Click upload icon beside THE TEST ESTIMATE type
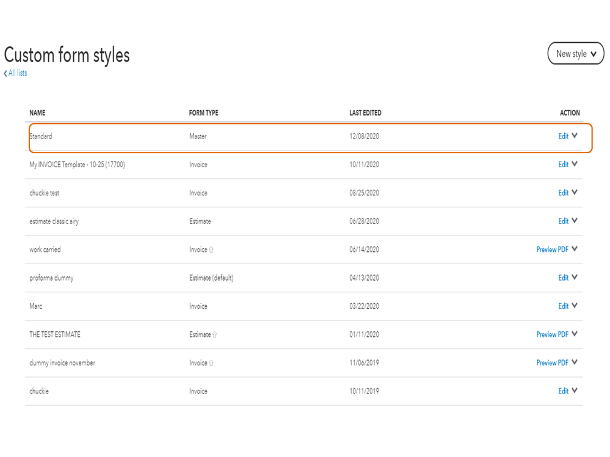610x457 pixels. [215, 334]
